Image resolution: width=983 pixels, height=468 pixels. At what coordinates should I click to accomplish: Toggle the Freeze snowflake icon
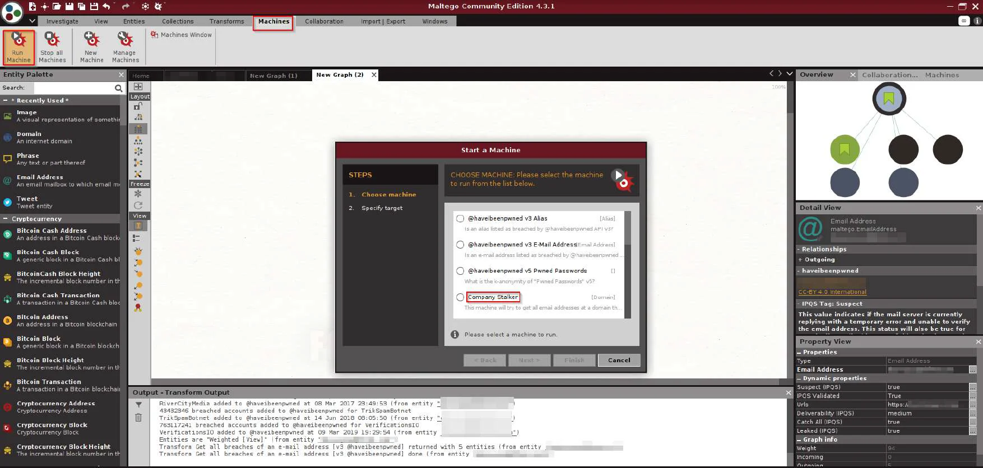click(138, 194)
